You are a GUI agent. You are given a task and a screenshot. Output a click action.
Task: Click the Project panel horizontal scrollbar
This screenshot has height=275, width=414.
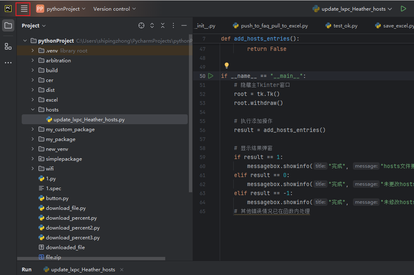91,259
